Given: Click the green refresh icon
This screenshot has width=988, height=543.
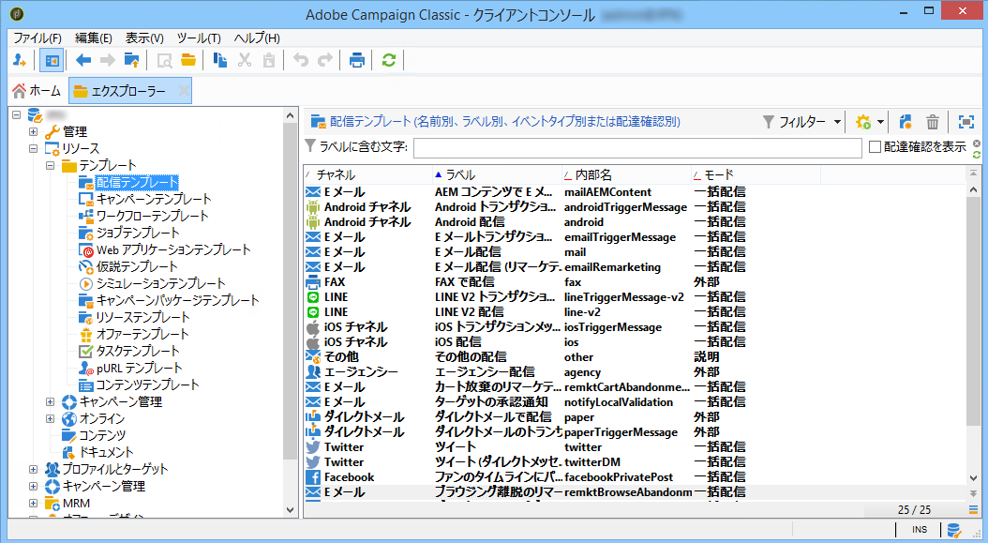Looking at the screenshot, I should point(389,61).
